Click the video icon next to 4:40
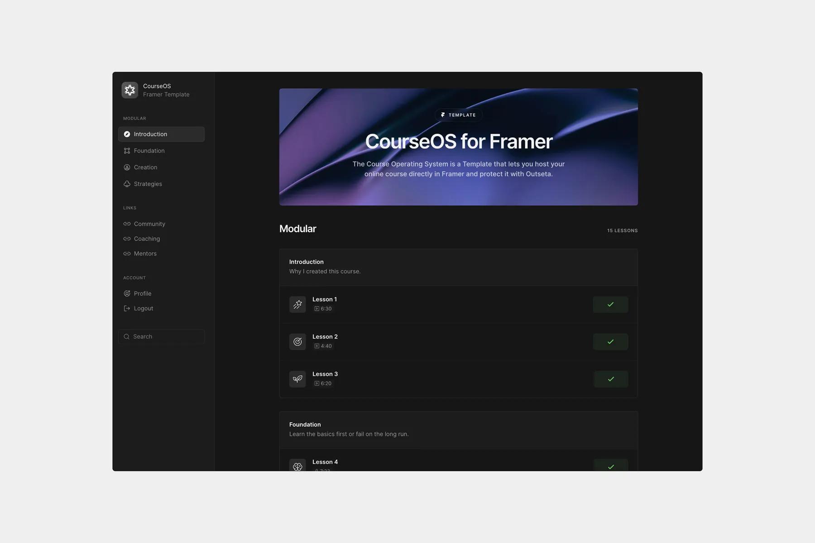This screenshot has width=815, height=543. 317,346
